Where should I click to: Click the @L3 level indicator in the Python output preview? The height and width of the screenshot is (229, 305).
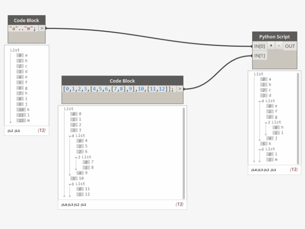[x=261, y=170]
